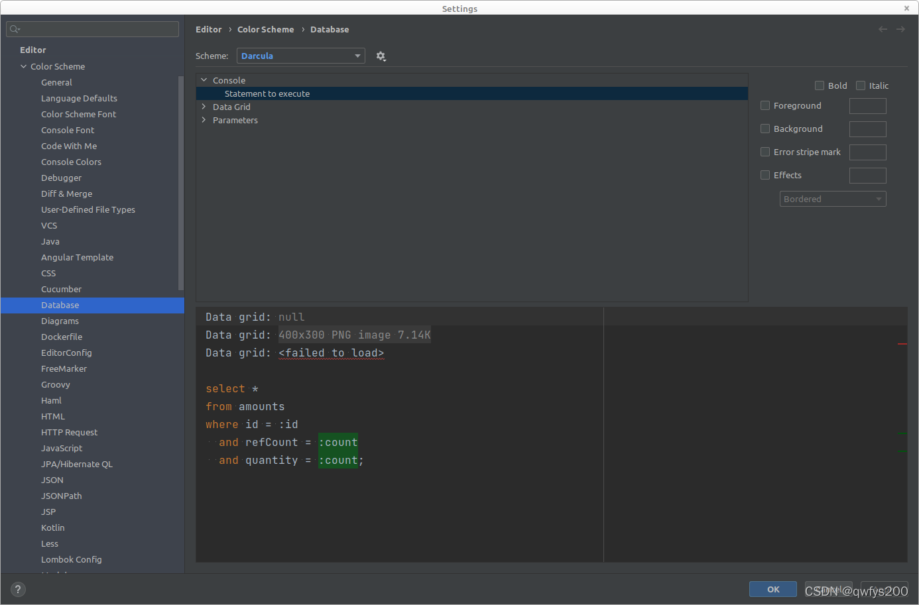The height and width of the screenshot is (605, 919).
Task: Click the sidebar vertical scrollbar
Action: [x=181, y=183]
